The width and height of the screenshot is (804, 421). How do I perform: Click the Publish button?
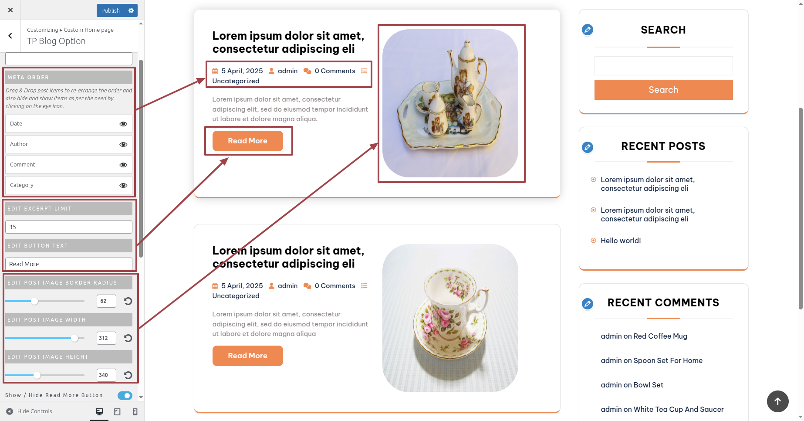coord(111,10)
